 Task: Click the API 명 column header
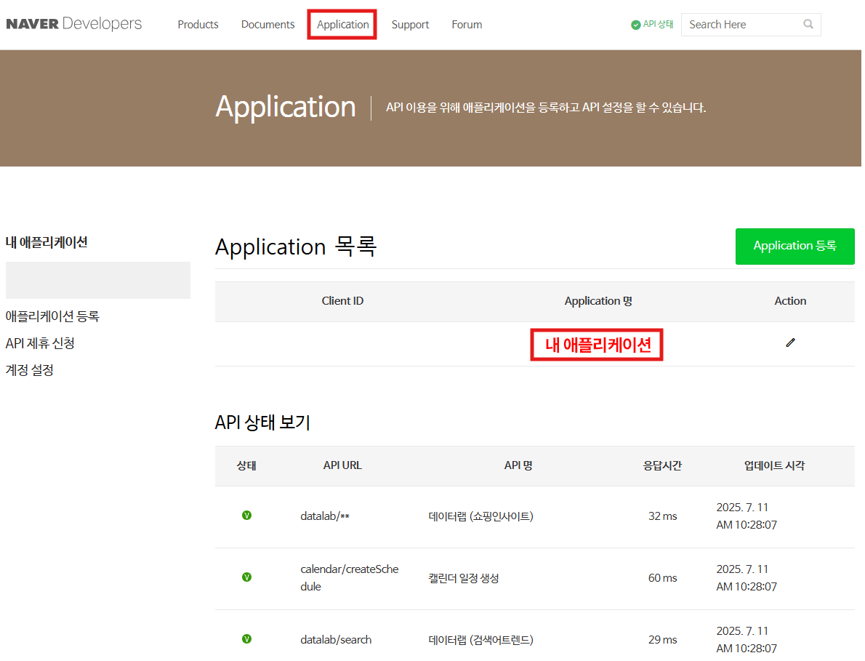[518, 465]
